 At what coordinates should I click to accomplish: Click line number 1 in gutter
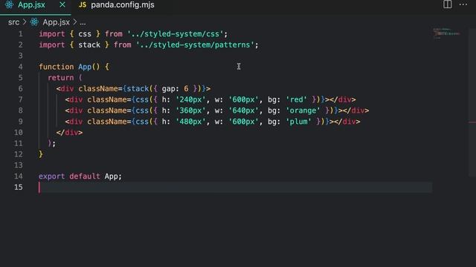20,34
